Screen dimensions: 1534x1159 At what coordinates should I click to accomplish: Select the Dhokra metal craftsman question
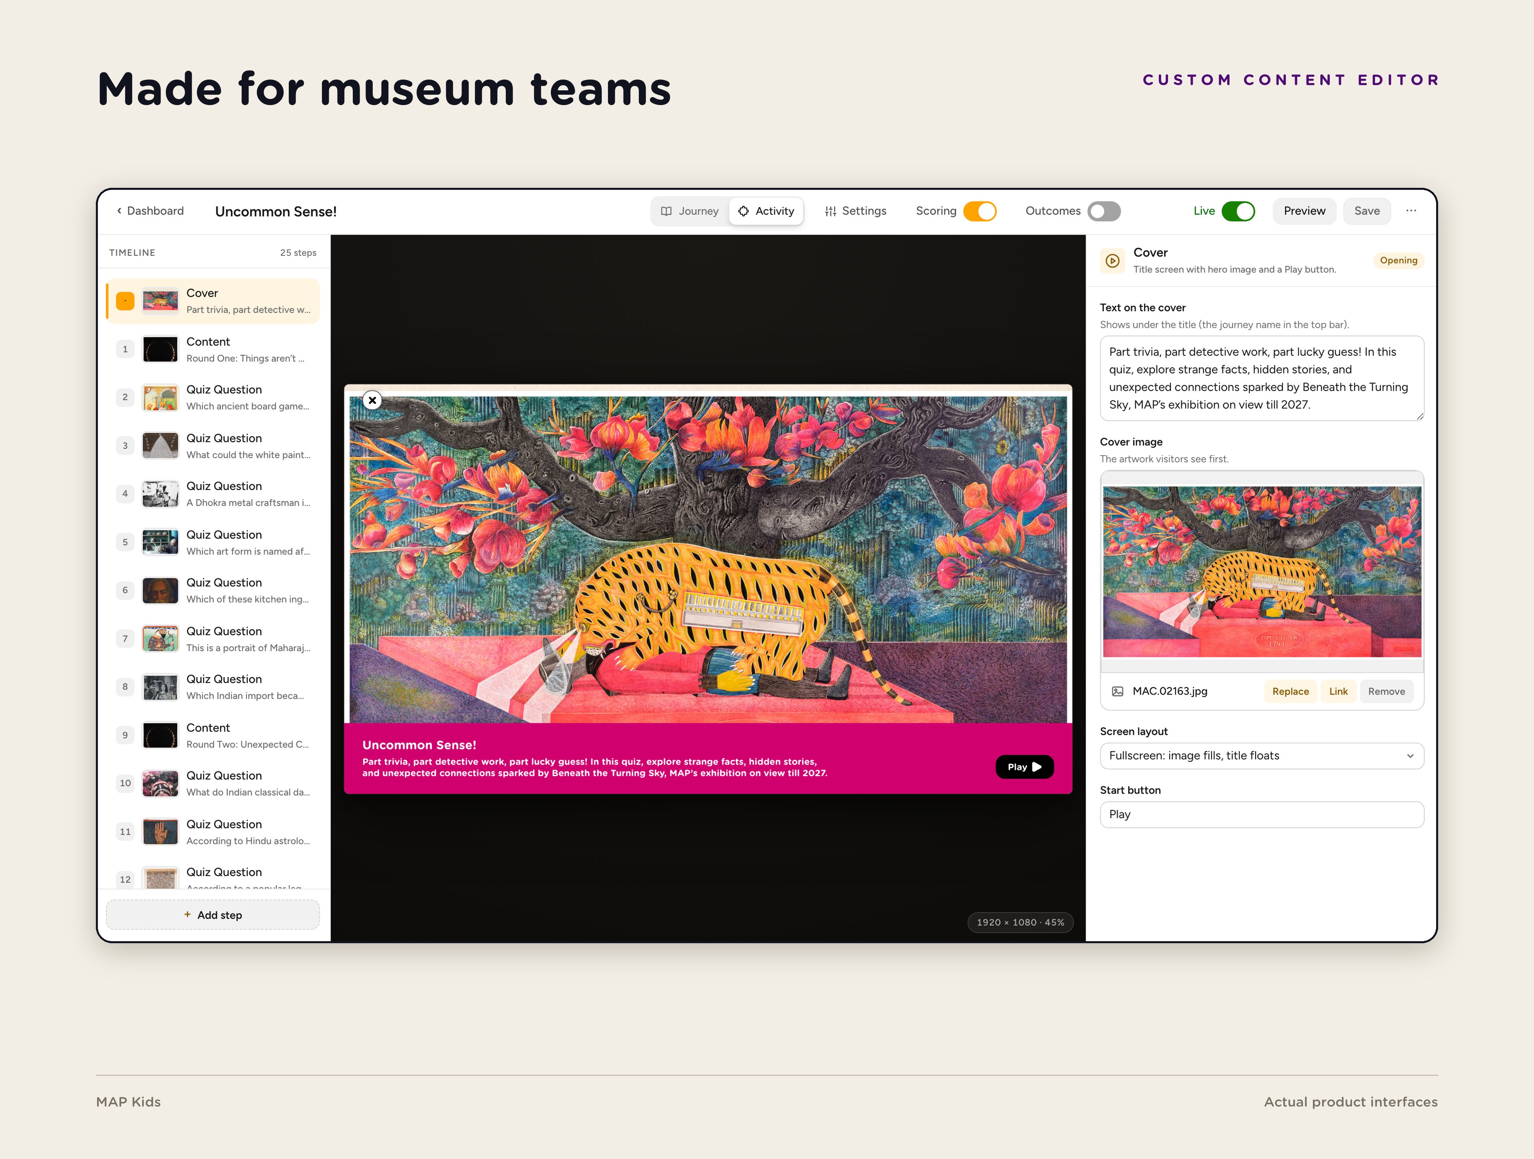point(213,494)
